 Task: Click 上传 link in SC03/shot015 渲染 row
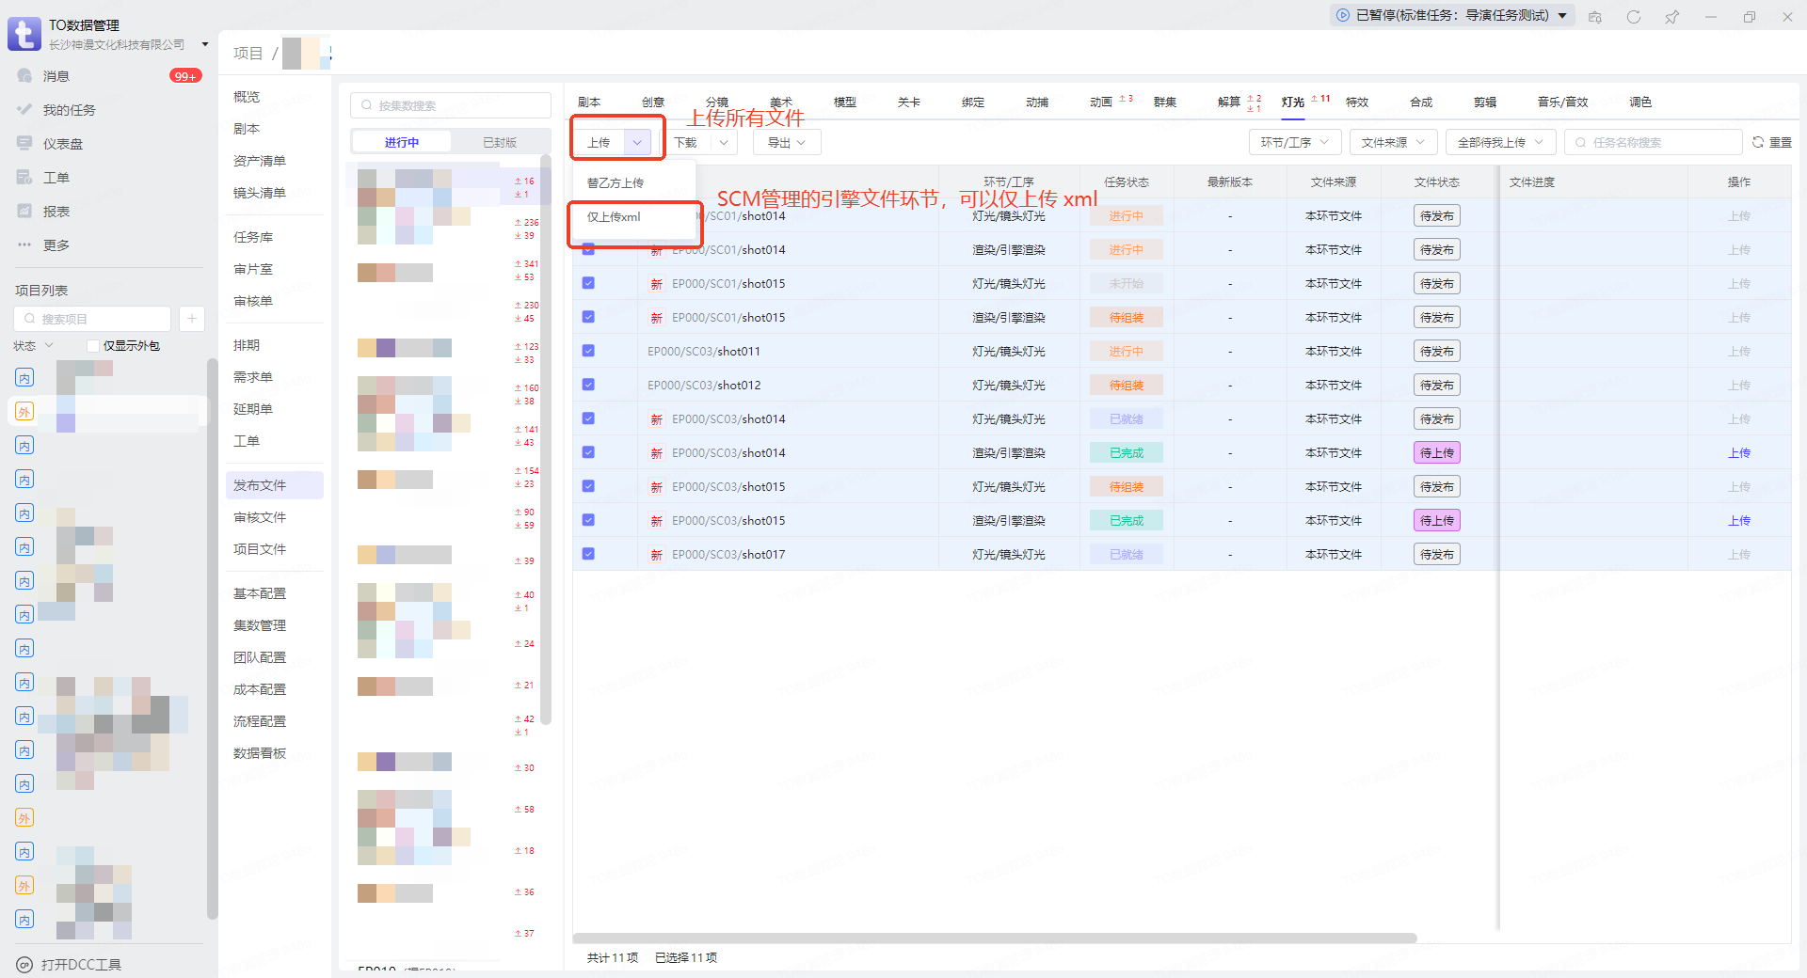(x=1738, y=521)
